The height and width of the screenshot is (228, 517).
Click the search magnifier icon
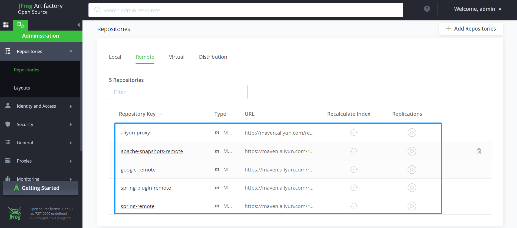coord(97,10)
